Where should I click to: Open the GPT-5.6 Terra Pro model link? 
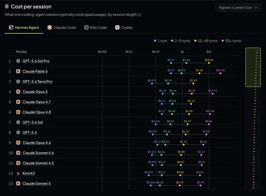point(37,81)
